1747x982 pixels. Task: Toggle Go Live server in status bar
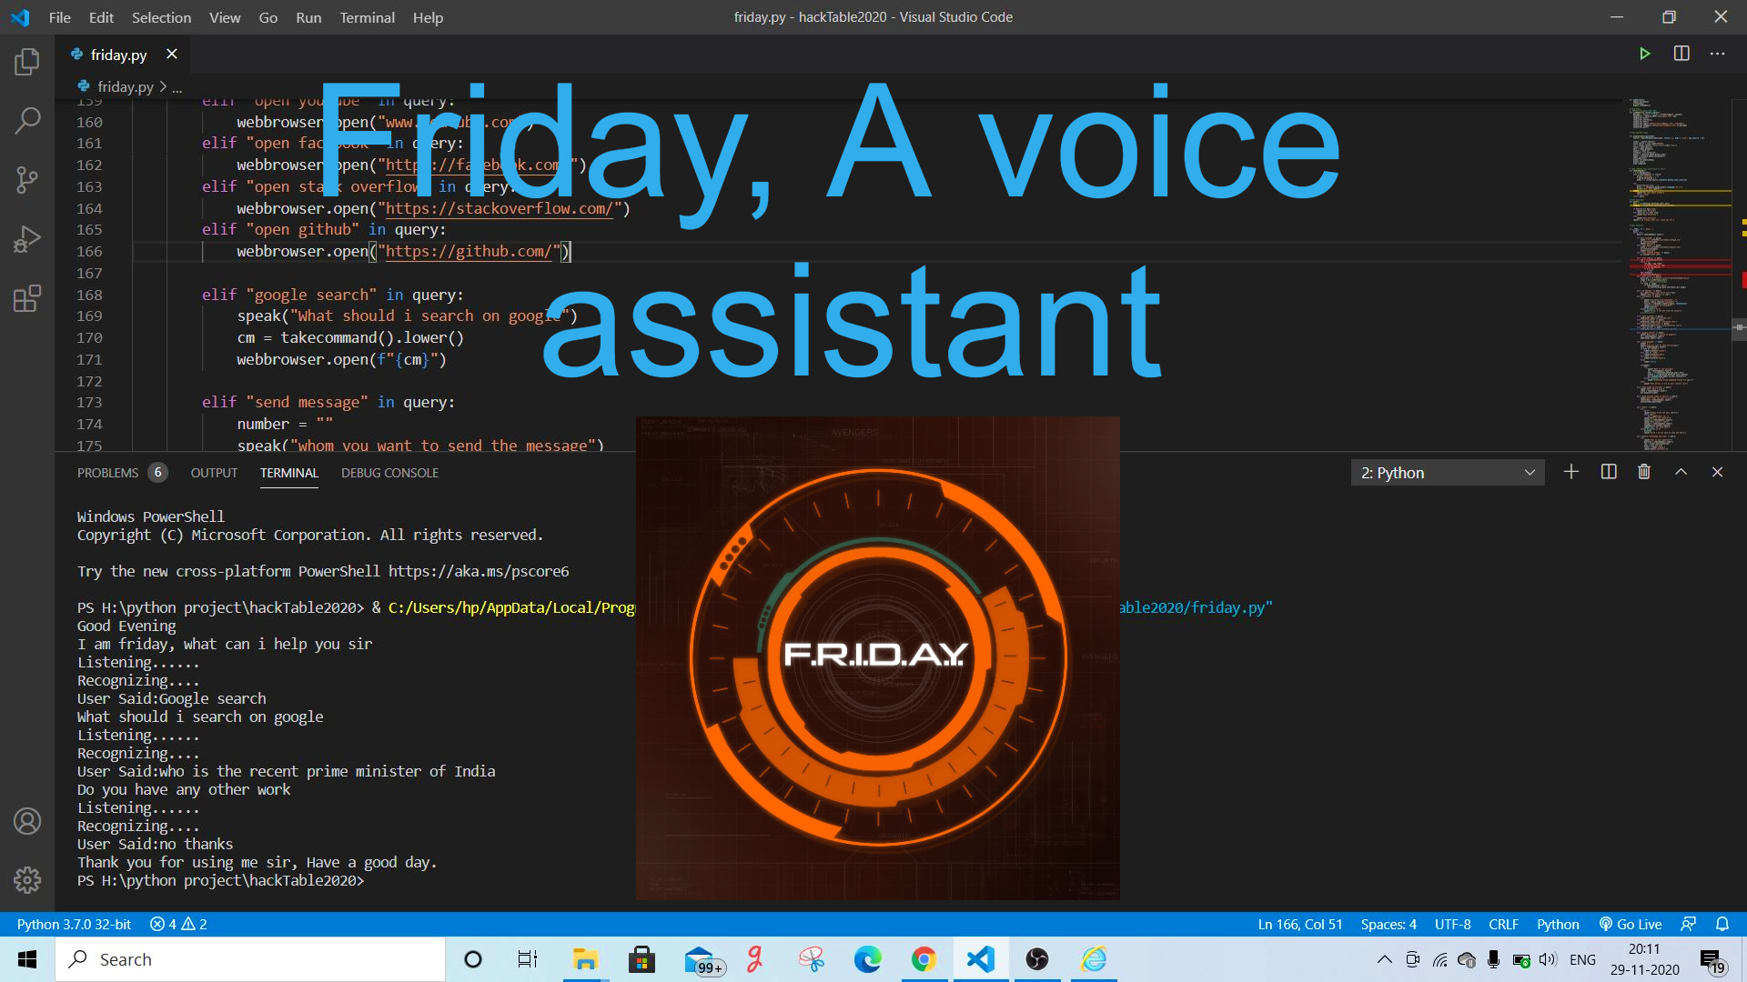pos(1631,924)
